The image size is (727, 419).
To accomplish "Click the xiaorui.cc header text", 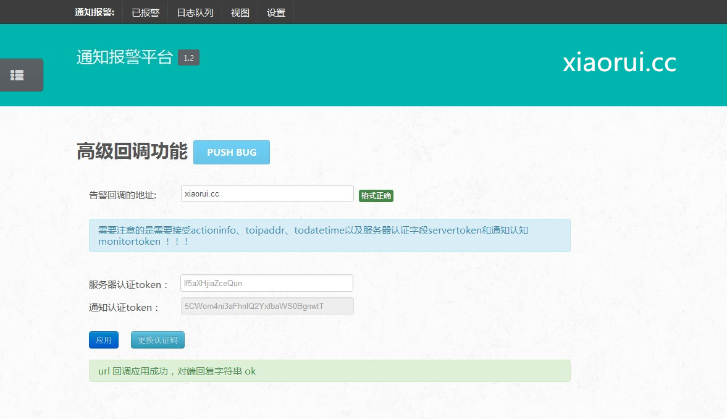I will [x=619, y=63].
